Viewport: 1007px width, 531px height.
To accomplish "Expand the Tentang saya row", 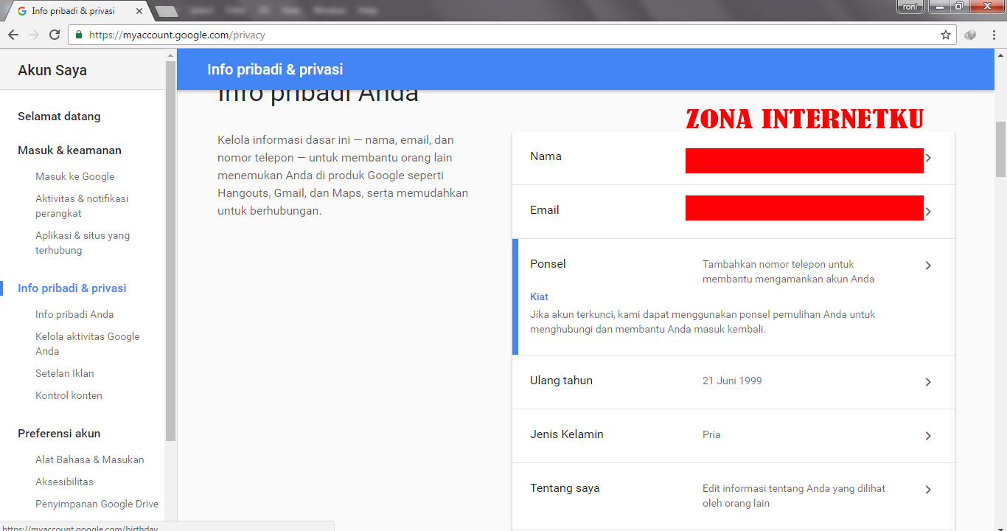I will coord(928,489).
